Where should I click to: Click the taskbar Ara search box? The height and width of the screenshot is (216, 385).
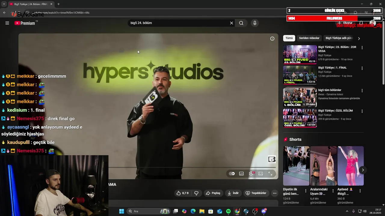pos(148,211)
